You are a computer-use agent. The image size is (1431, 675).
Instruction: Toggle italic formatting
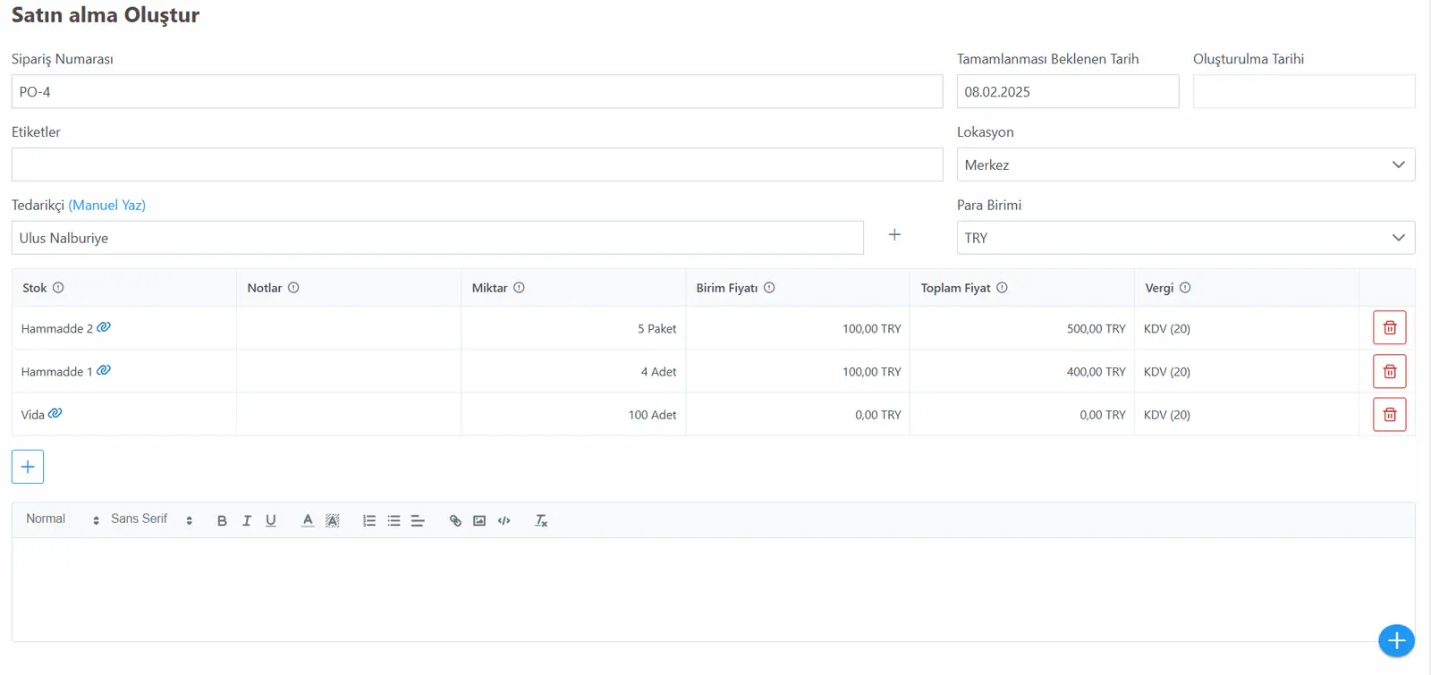coord(247,520)
